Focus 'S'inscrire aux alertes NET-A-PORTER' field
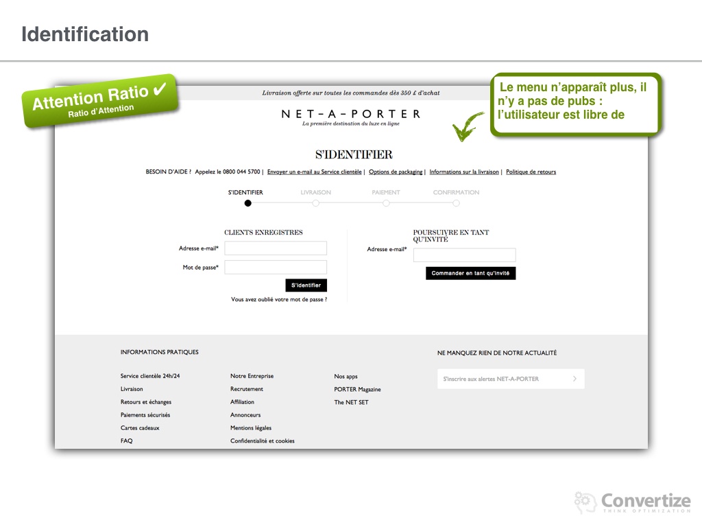Image resolution: width=702 pixels, height=527 pixels. [x=511, y=379]
